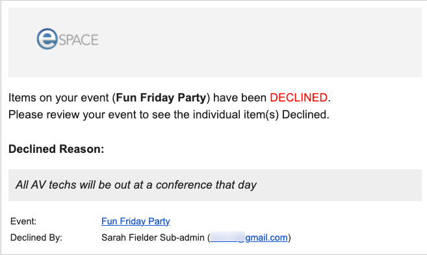
Task: Click the Please review your event sentence
Action: (169, 114)
